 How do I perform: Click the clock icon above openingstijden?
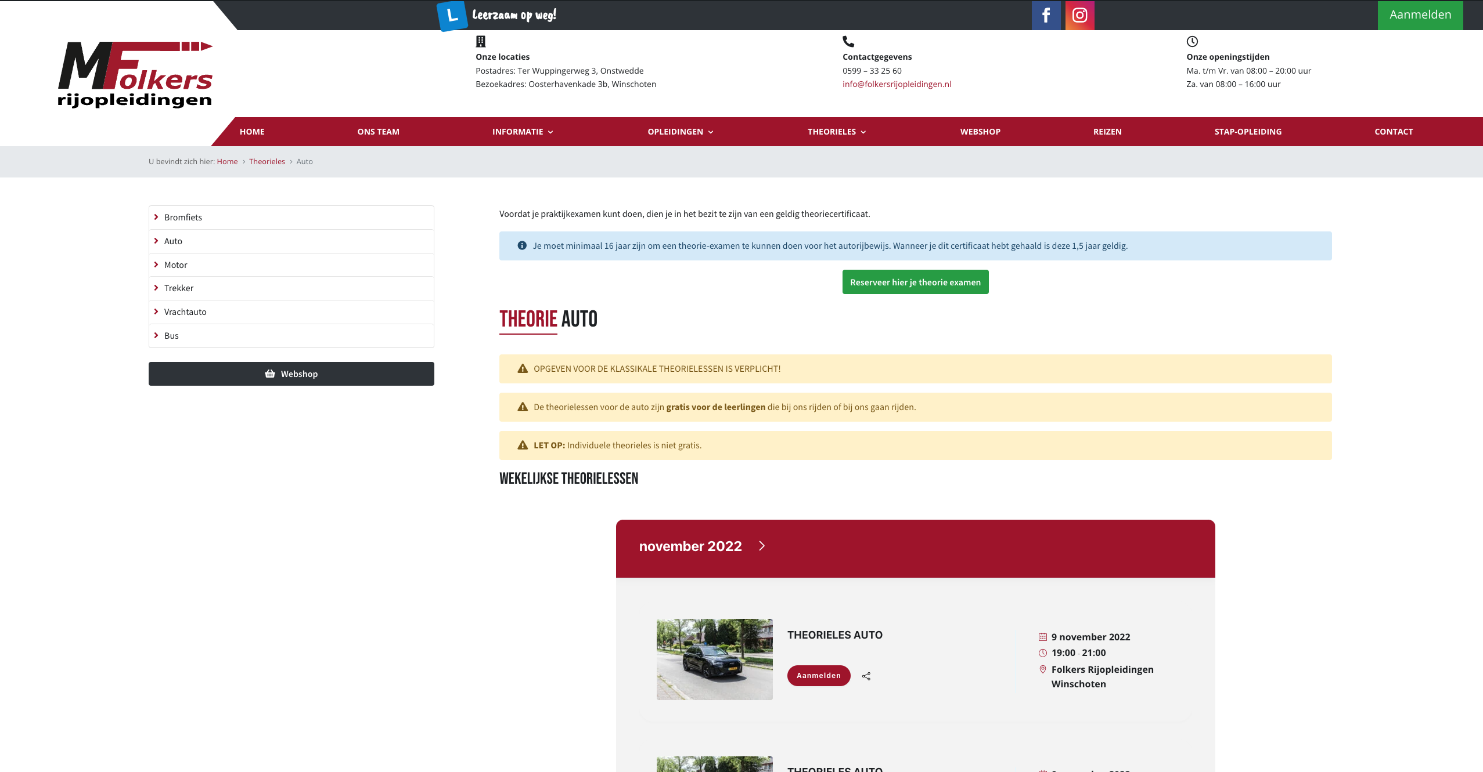point(1192,41)
